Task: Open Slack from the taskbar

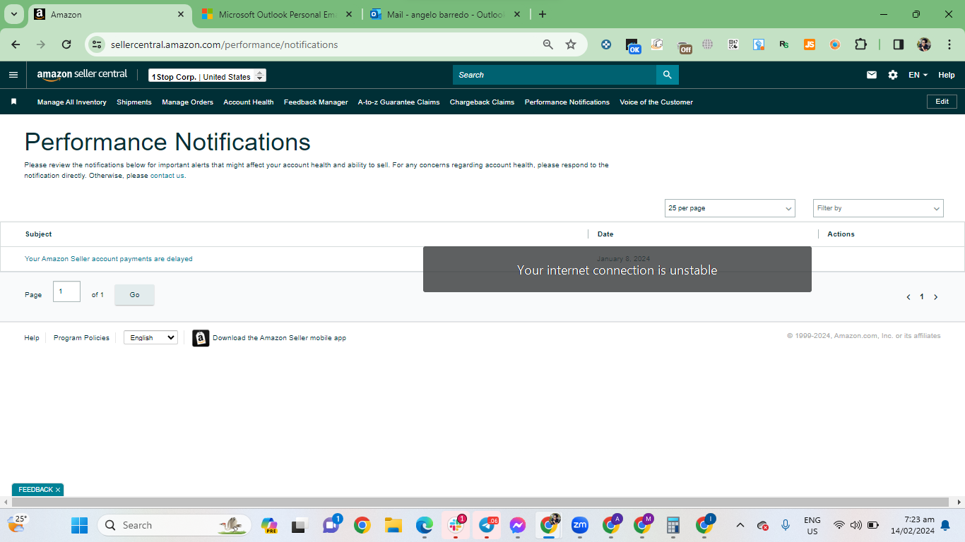Action: [456, 525]
